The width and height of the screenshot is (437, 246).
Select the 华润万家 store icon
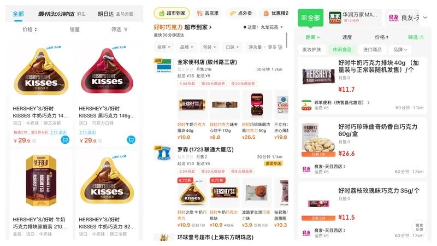click(x=335, y=17)
